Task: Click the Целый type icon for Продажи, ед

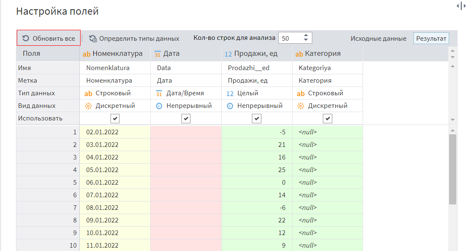Action: tap(229, 93)
